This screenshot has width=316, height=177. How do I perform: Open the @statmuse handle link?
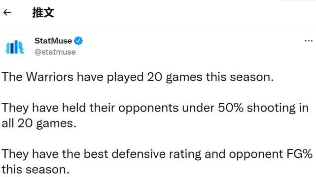click(x=55, y=52)
